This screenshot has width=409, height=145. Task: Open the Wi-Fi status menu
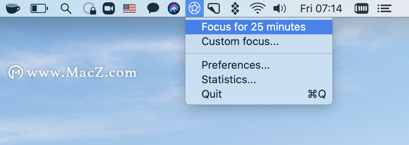point(257,8)
